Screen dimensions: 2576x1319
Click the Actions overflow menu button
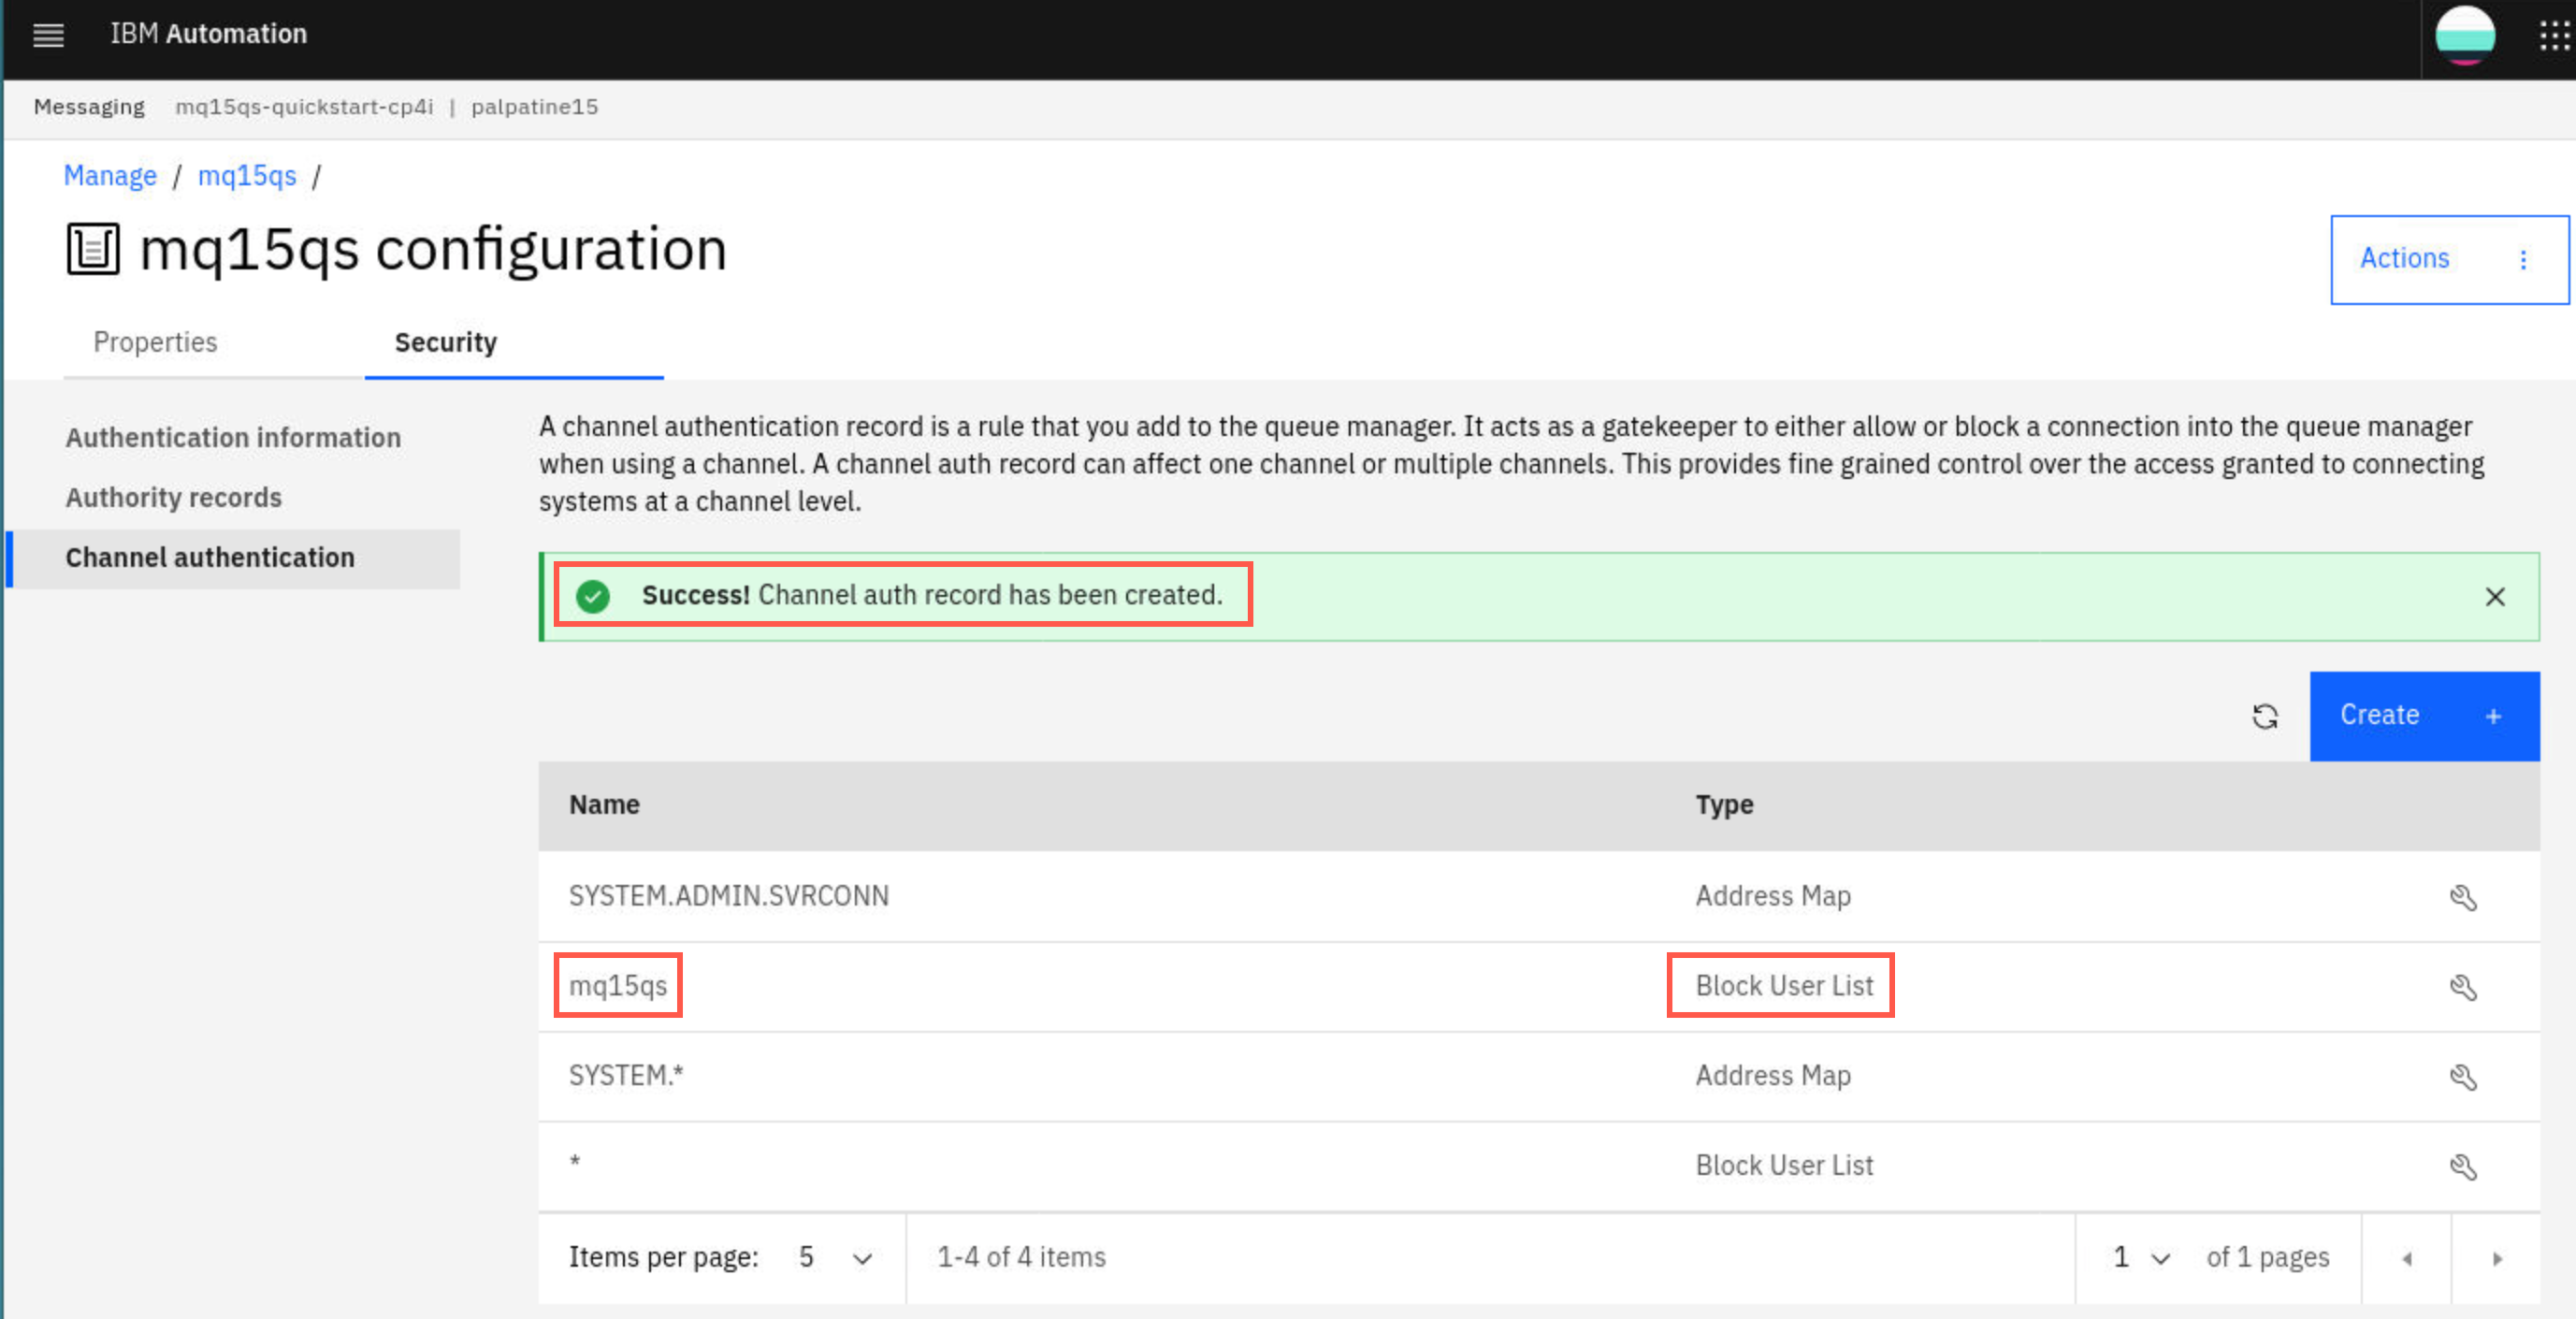2449,259
